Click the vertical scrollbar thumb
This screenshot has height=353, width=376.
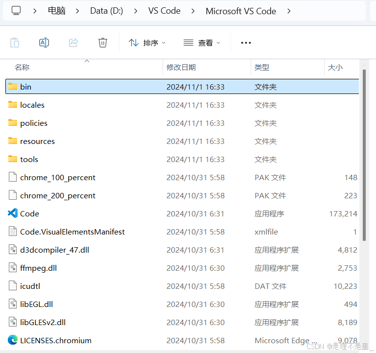[x=364, y=155]
